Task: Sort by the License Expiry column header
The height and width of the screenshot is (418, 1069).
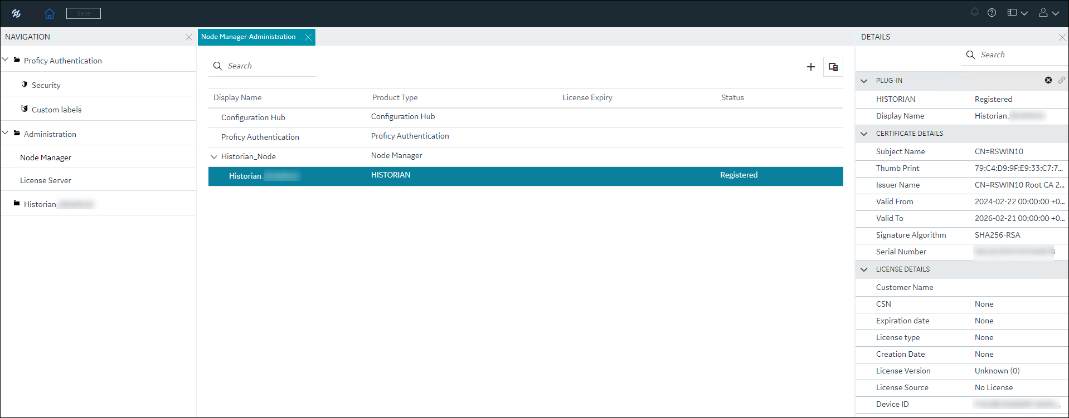Action: (x=587, y=97)
